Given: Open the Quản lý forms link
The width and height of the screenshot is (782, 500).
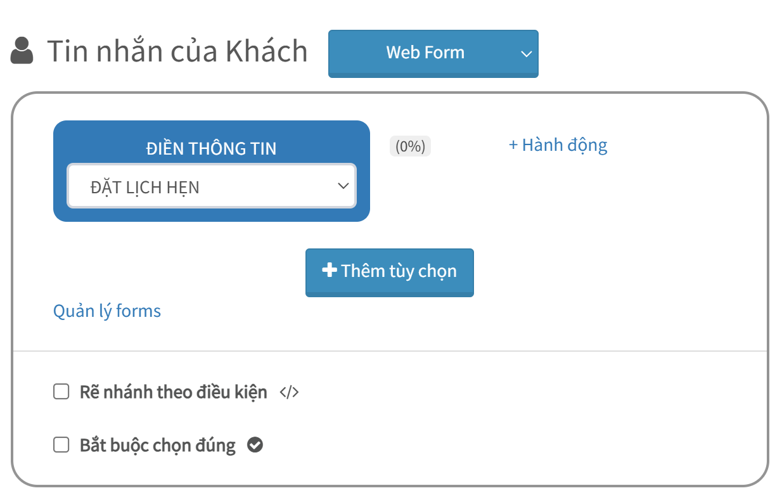Looking at the screenshot, I should tap(107, 311).
